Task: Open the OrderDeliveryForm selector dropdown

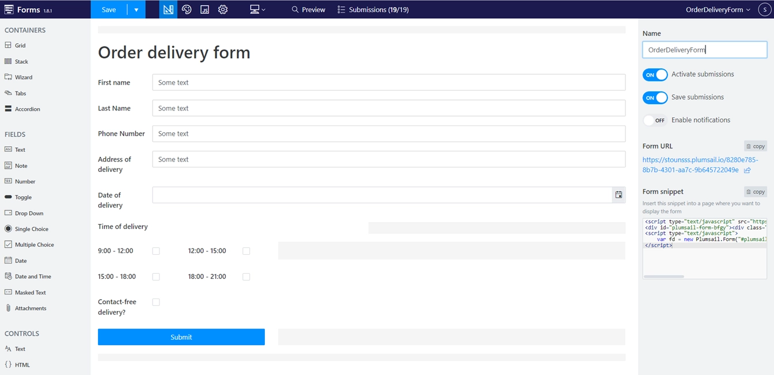Action: coord(718,10)
